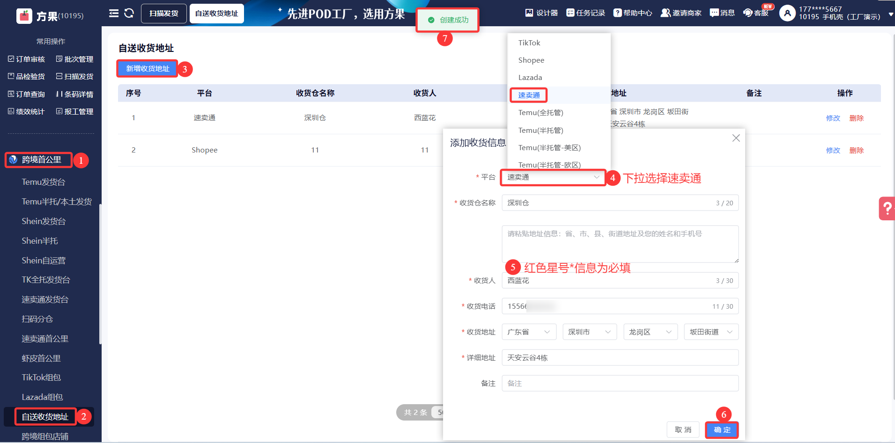
Task: Open the 广东省 province dropdown
Action: click(529, 332)
